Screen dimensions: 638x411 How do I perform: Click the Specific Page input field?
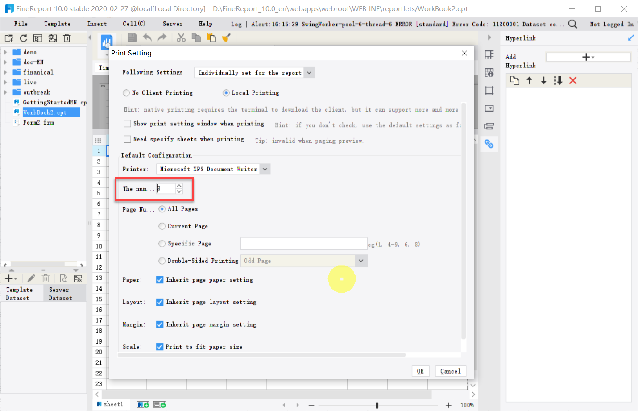coord(303,243)
